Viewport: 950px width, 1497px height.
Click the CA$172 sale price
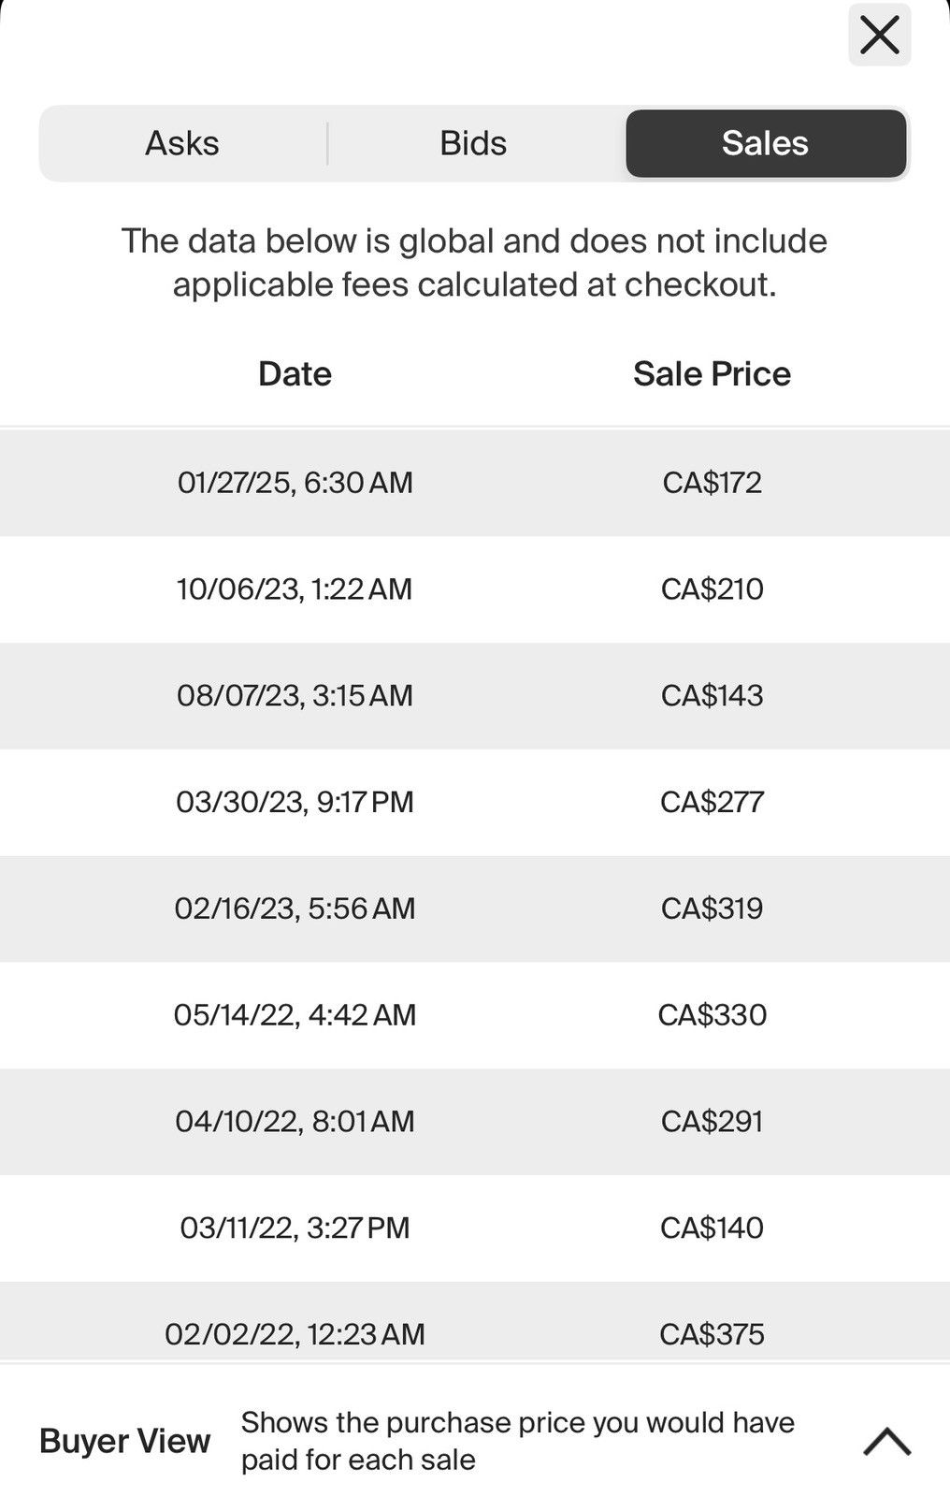712,483
